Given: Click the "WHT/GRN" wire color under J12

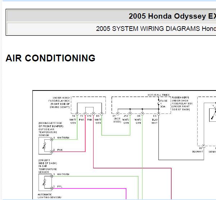Looking at the screenshot, I should coord(126,121).
